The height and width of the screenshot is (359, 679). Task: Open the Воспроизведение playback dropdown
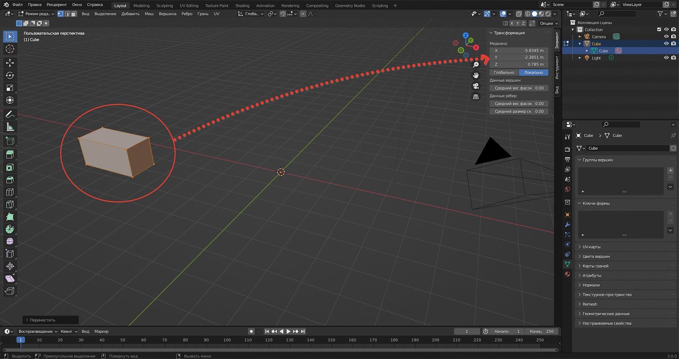coord(37,331)
